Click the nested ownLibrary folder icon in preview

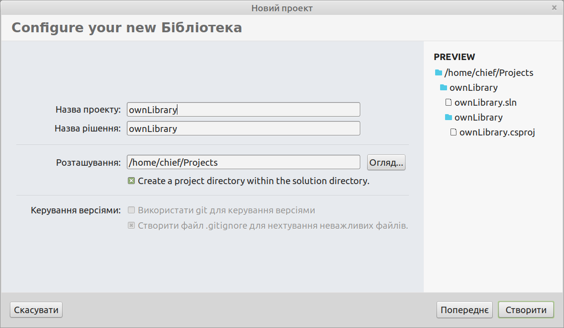tap(449, 118)
